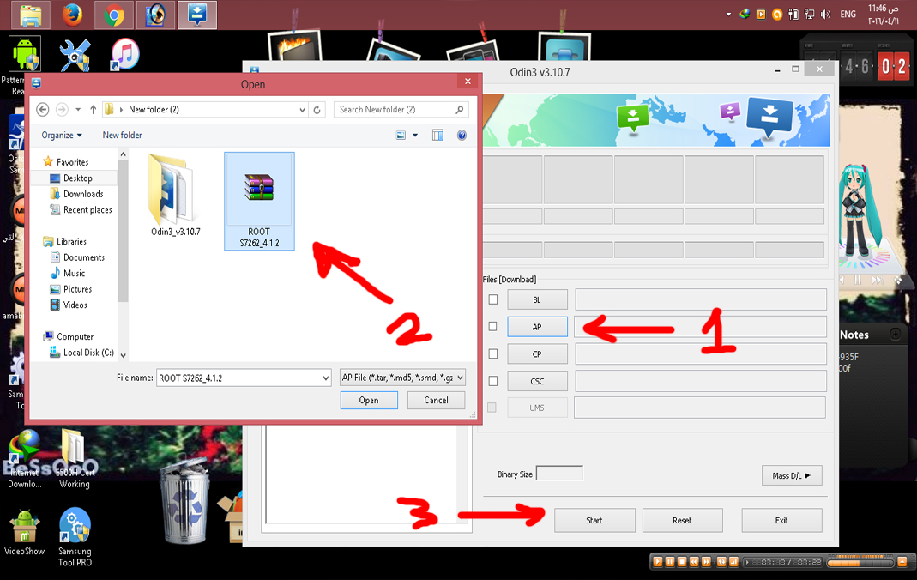Tick the CSC checkbox
This screenshot has height=580, width=917.
493,381
